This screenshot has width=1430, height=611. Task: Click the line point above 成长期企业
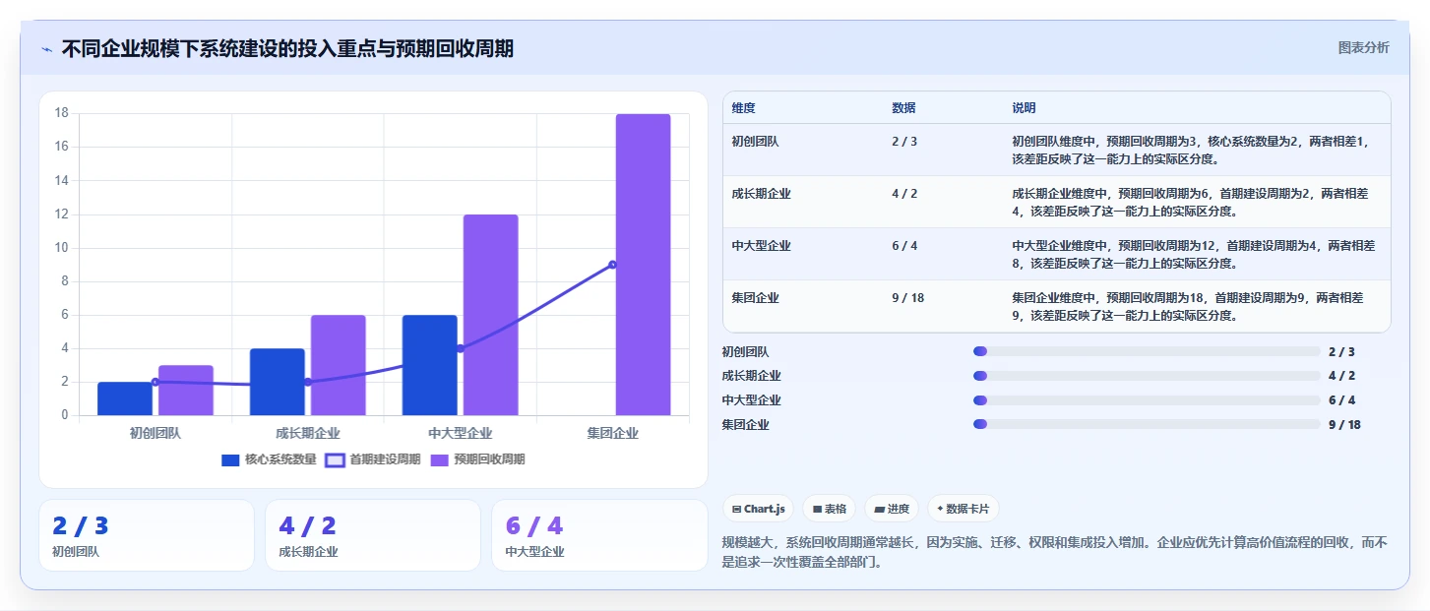point(308,382)
